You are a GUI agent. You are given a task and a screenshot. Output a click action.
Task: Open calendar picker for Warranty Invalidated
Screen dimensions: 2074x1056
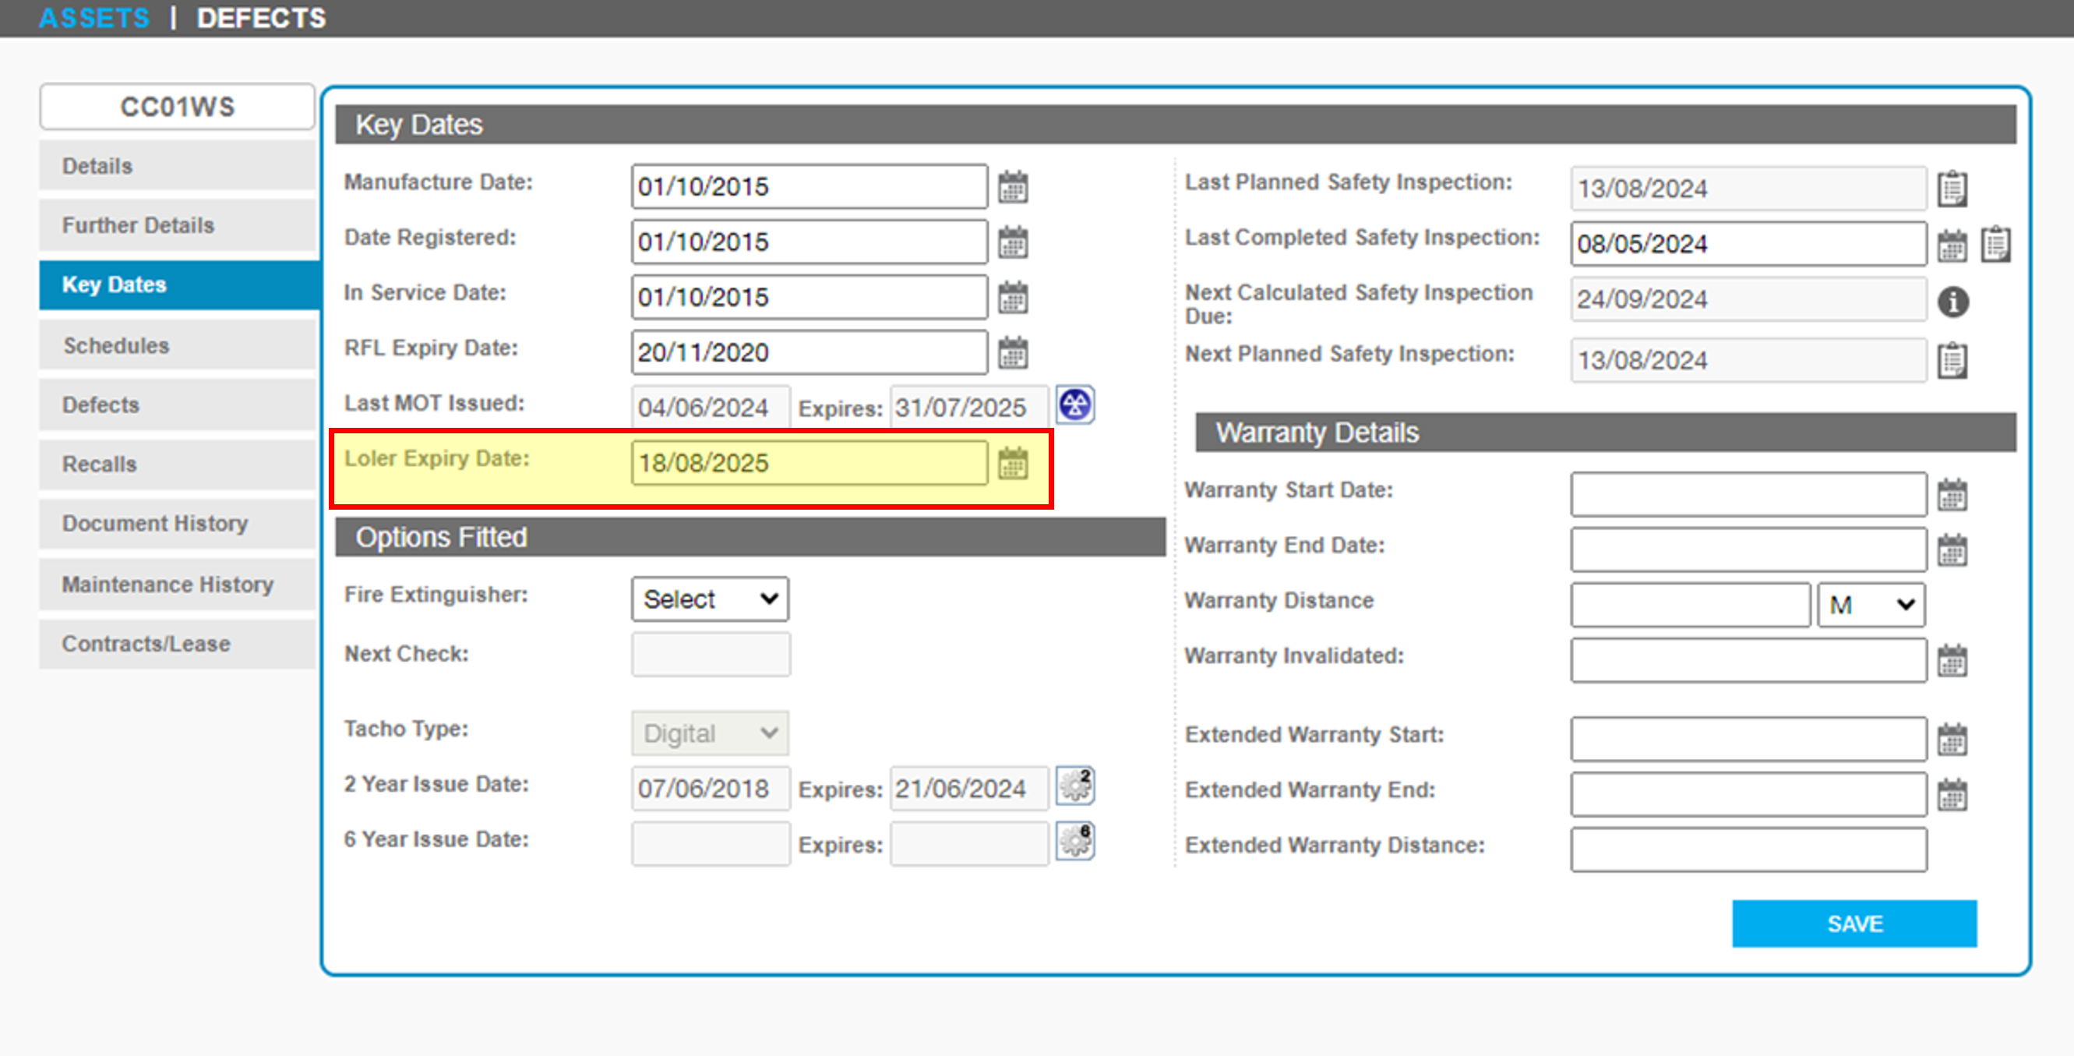pos(1952,661)
